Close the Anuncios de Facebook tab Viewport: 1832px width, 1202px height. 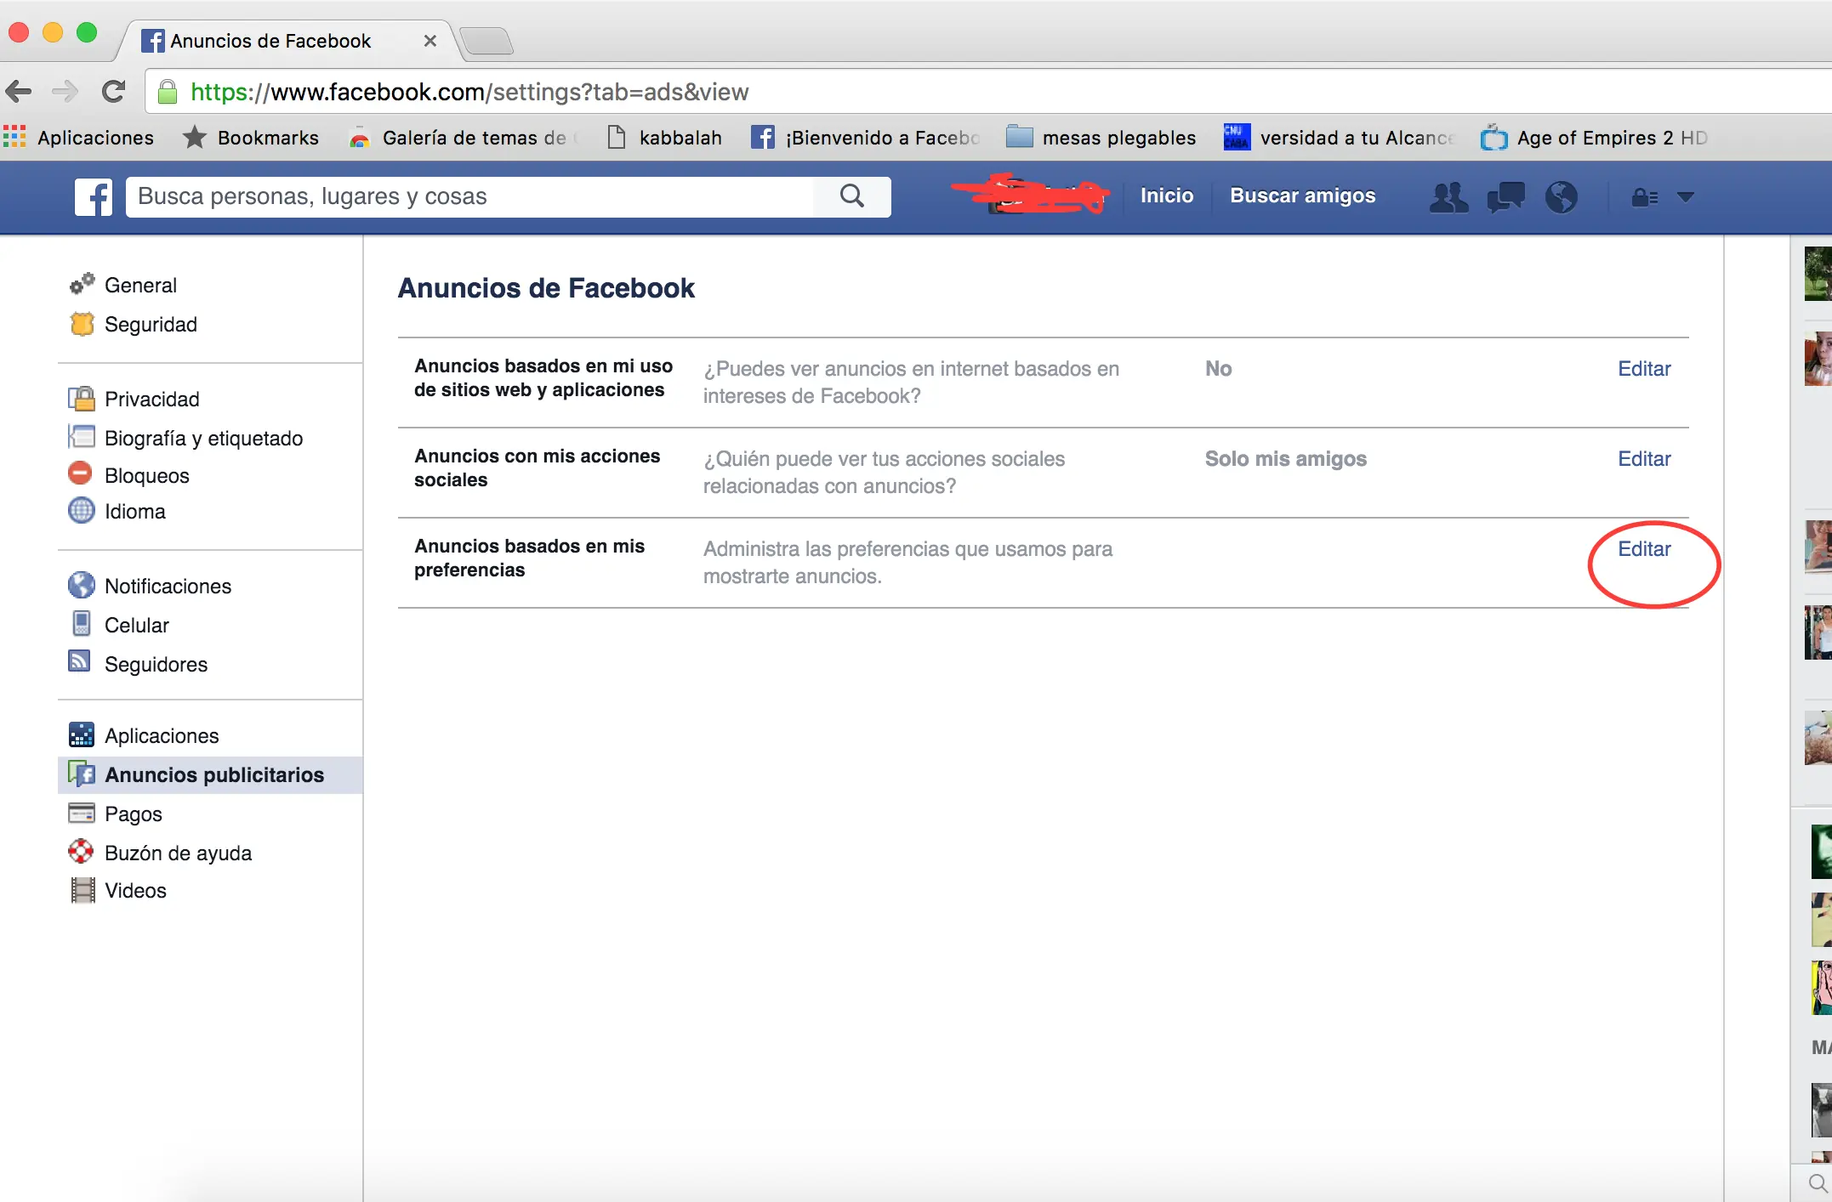[x=430, y=41]
